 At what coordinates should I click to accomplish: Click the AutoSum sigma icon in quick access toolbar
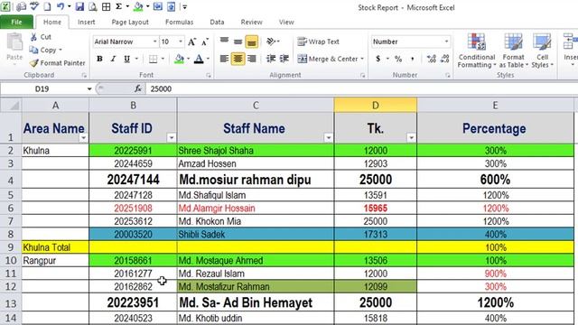pos(118,6)
